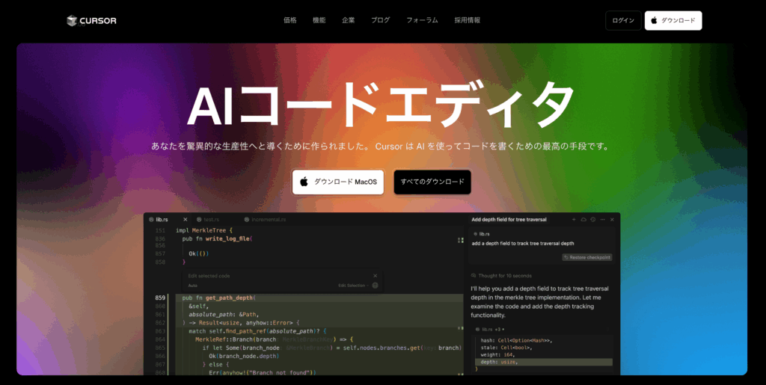Click the submit icon in edit prompt
Image resolution: width=766 pixels, height=385 pixels.
[376, 286]
